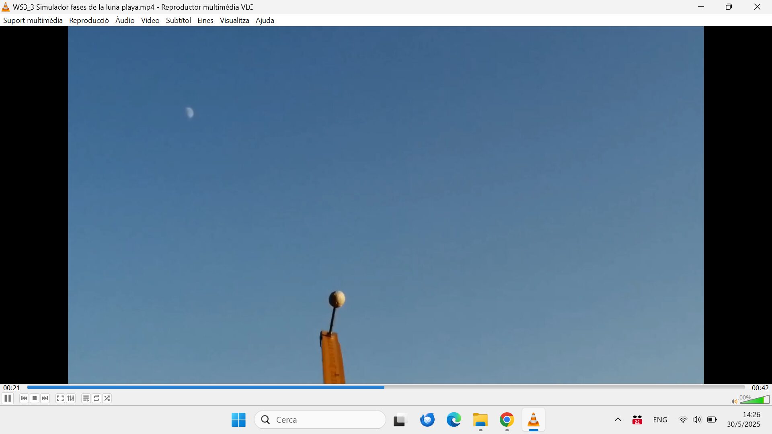Open File Explorer from taskbar
The height and width of the screenshot is (434, 772).
coord(480,420)
